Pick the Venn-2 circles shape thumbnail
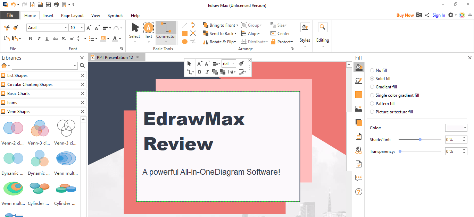This screenshot has width=474, height=217. (13, 128)
